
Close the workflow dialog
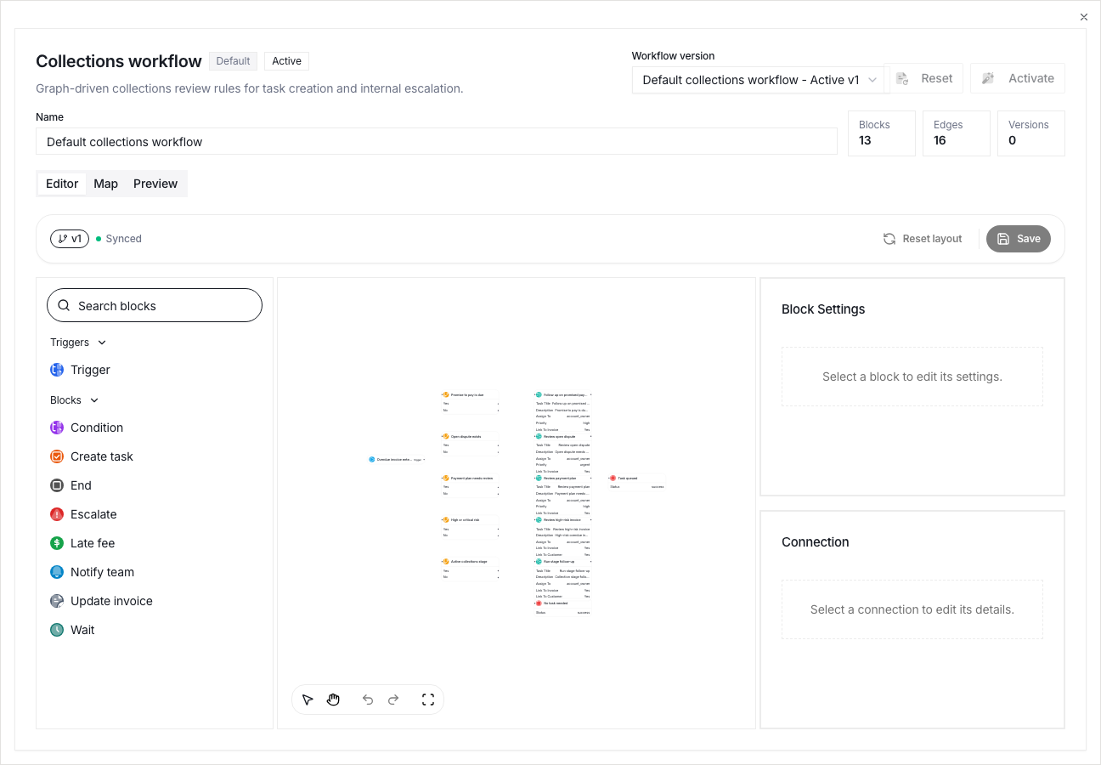[x=1084, y=17]
